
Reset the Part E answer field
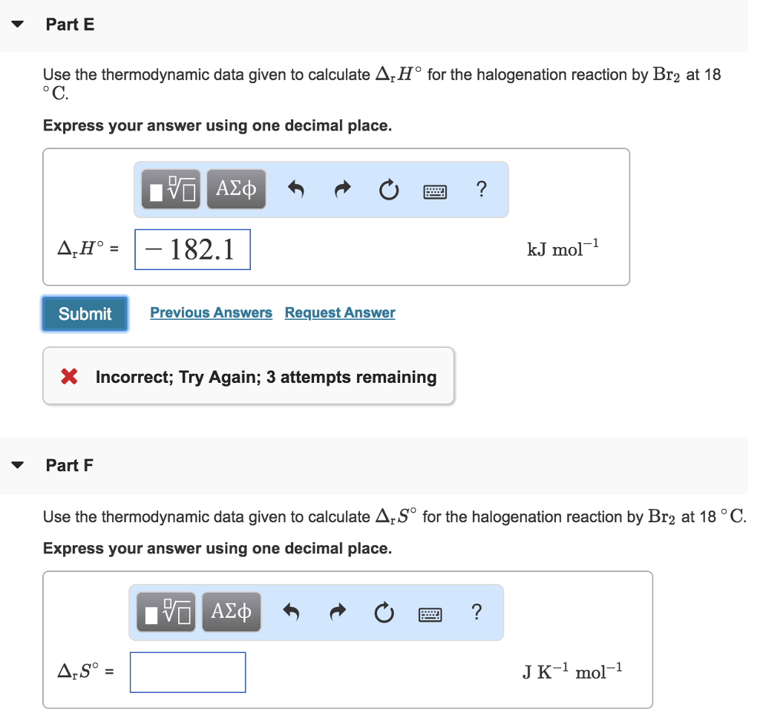pos(388,189)
